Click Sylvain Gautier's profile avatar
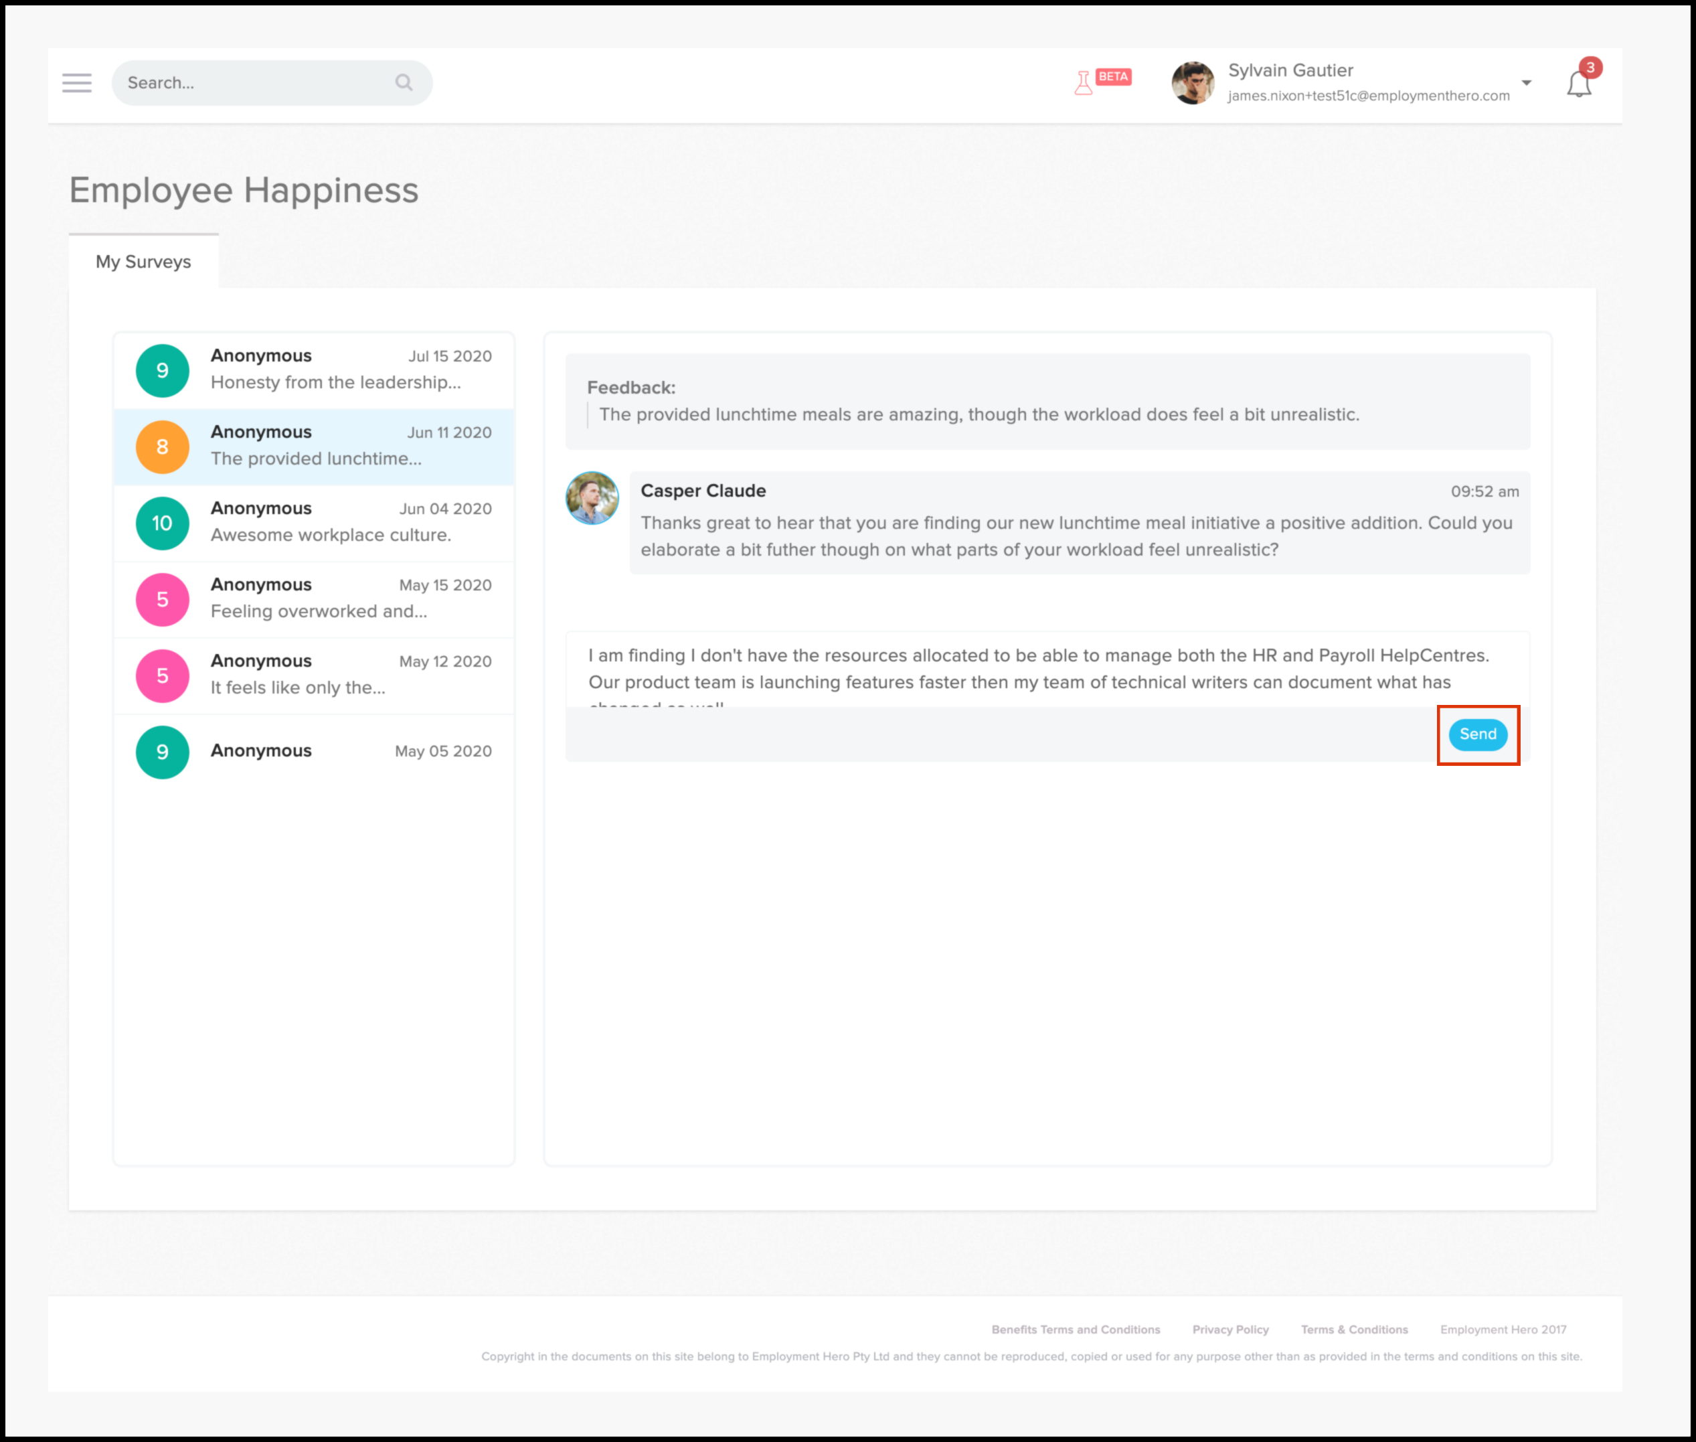Screen dimensions: 1696x1442 click(1193, 82)
